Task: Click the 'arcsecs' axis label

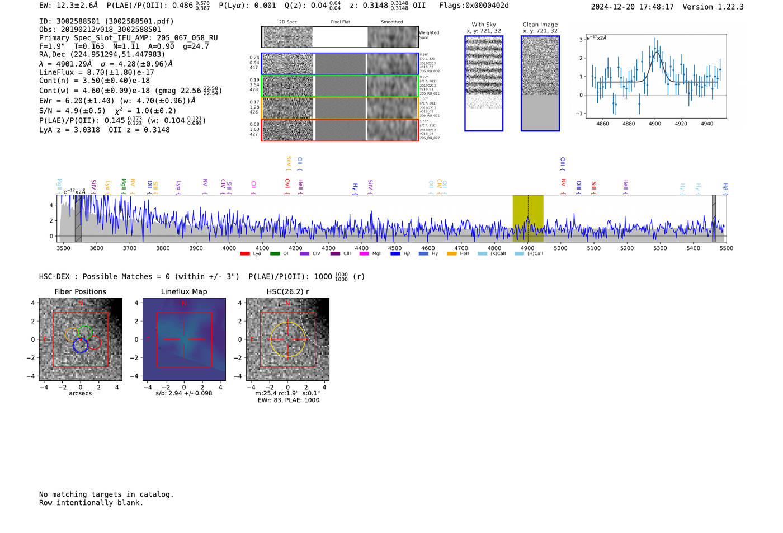Action: coord(81,393)
